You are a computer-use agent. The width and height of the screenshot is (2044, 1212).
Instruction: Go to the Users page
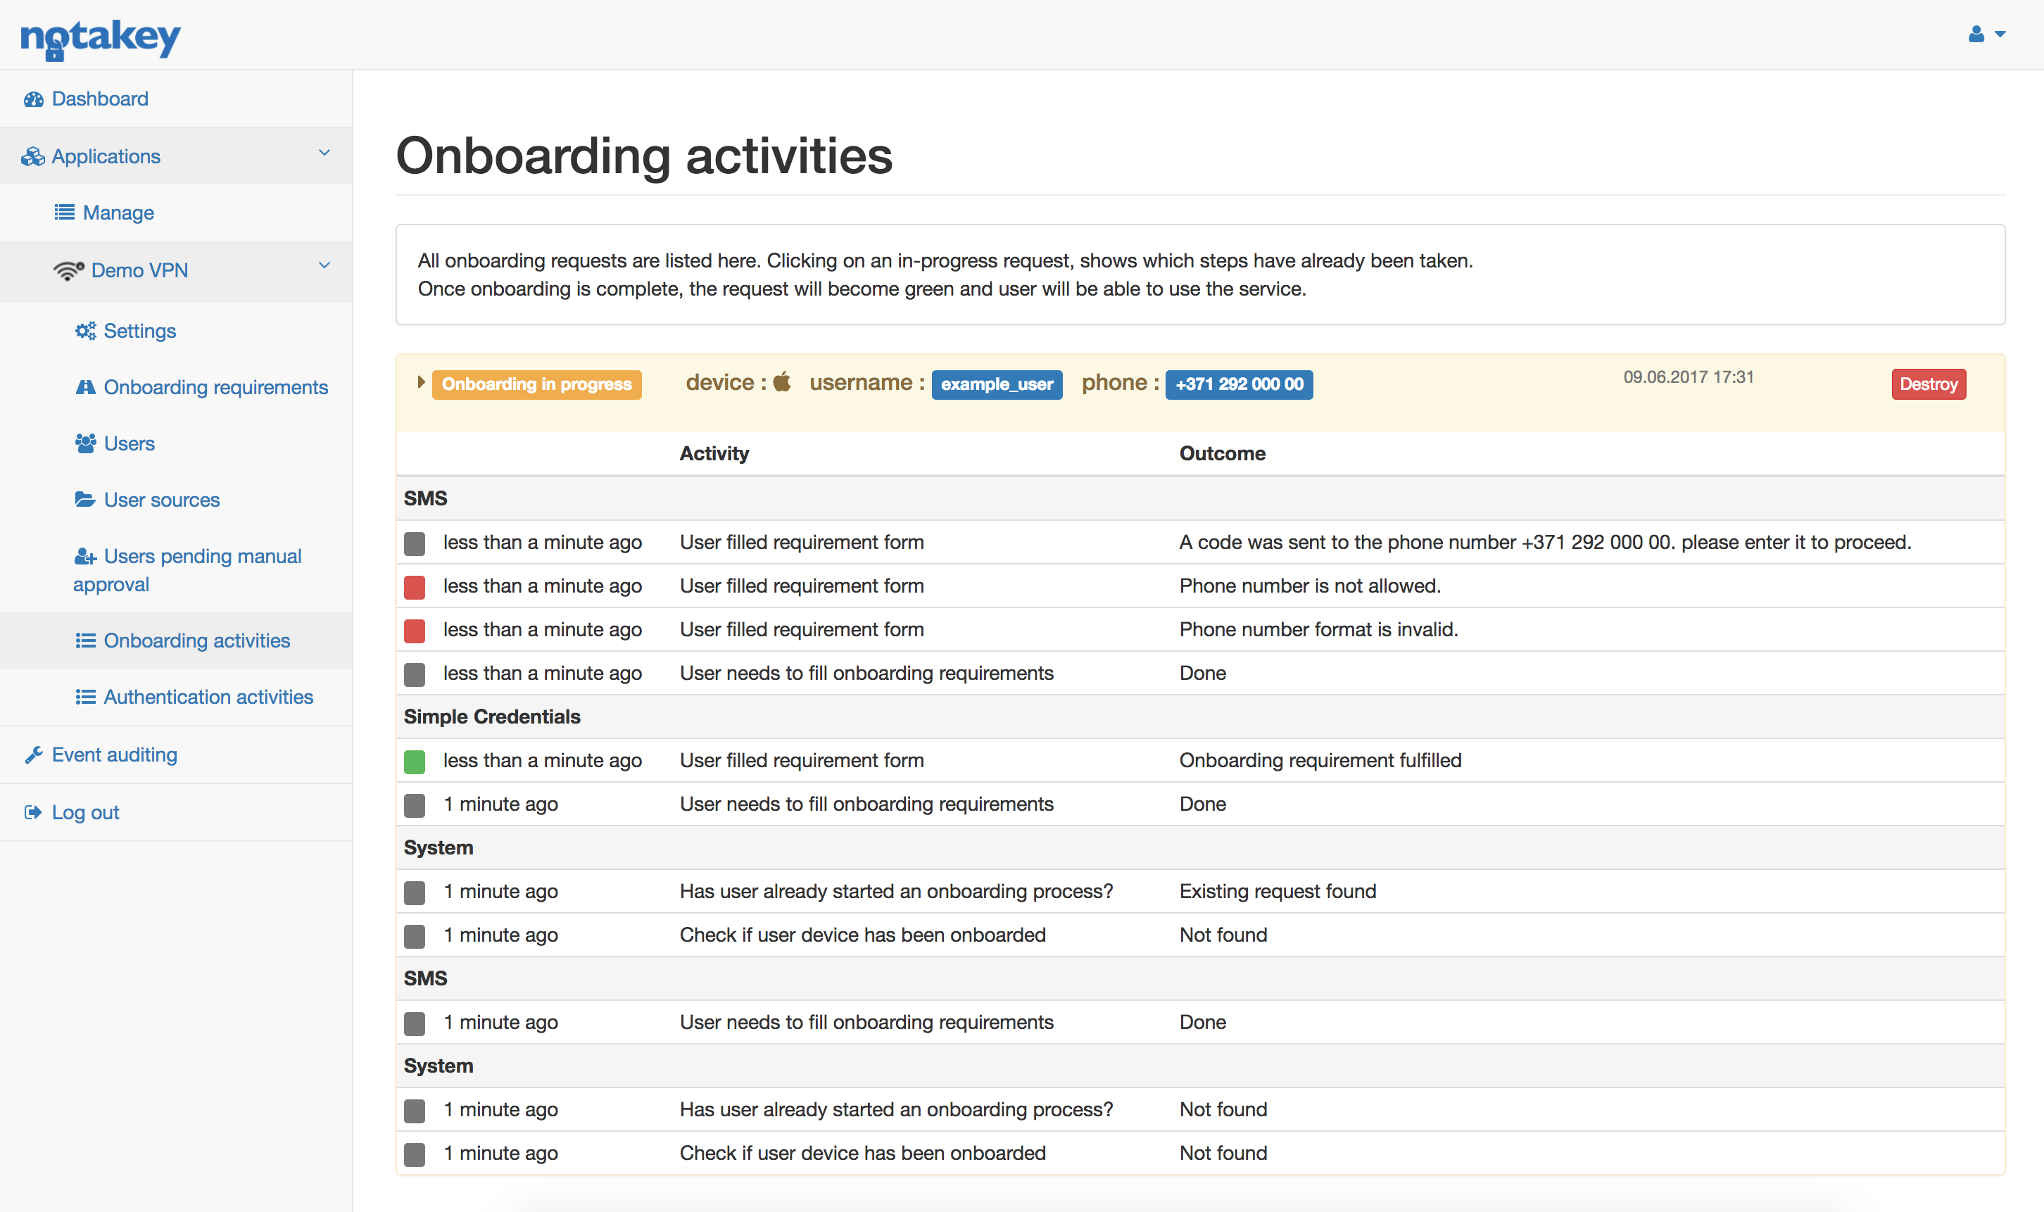click(x=129, y=443)
